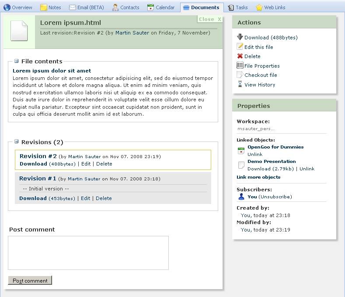345x297 pixels.
Task: Click the File Properties list icon
Action: click(x=240, y=66)
